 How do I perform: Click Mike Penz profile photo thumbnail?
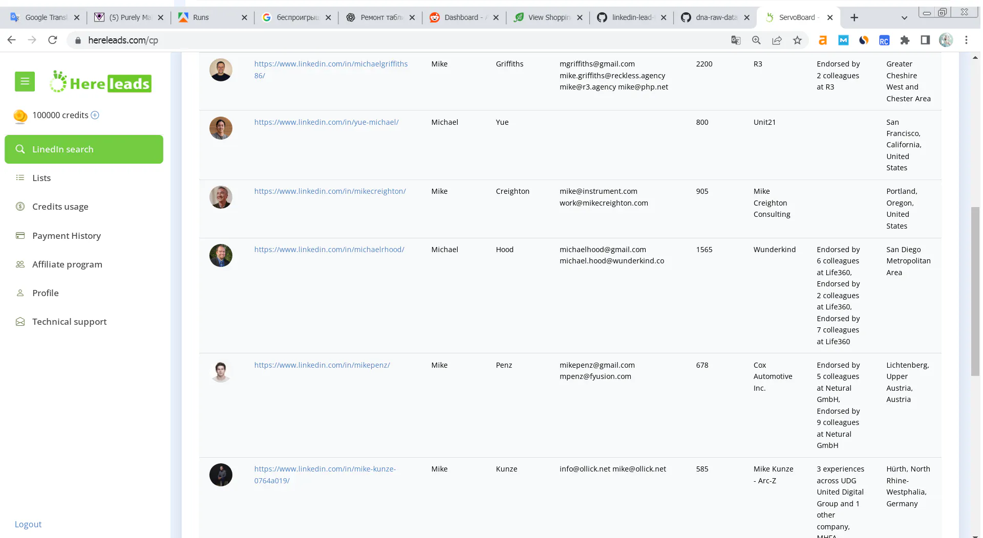point(221,371)
